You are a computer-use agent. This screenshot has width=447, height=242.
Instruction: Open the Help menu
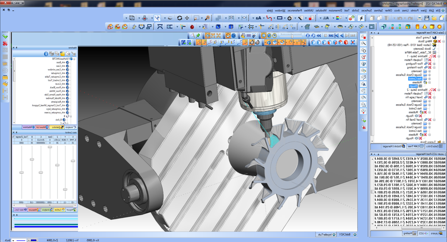tap(270, 10)
